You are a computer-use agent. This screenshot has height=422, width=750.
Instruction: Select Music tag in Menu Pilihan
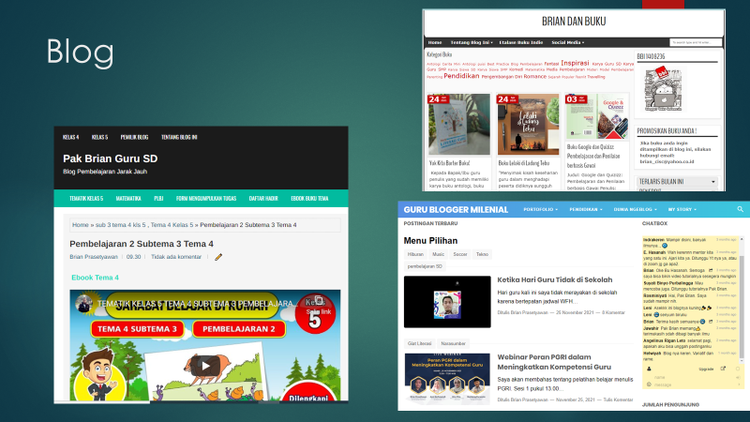point(438,254)
